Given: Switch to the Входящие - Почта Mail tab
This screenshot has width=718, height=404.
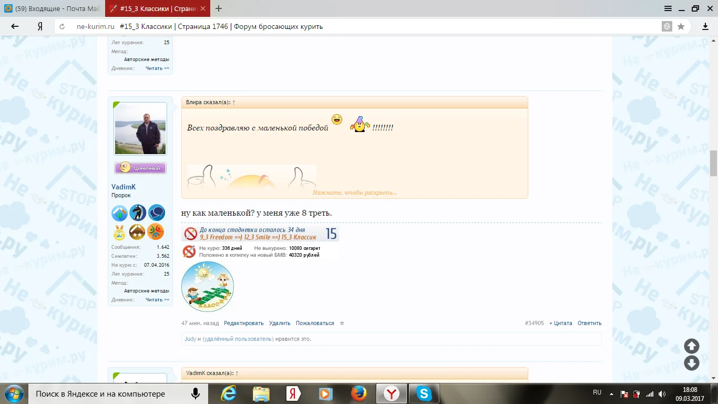Looking at the screenshot, I should coord(53,8).
